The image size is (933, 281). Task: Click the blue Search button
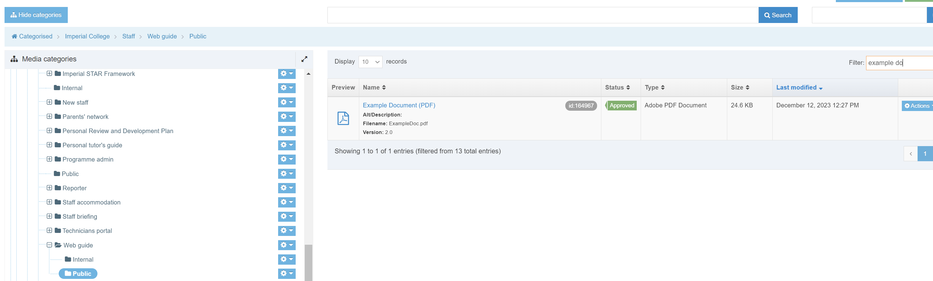778,15
